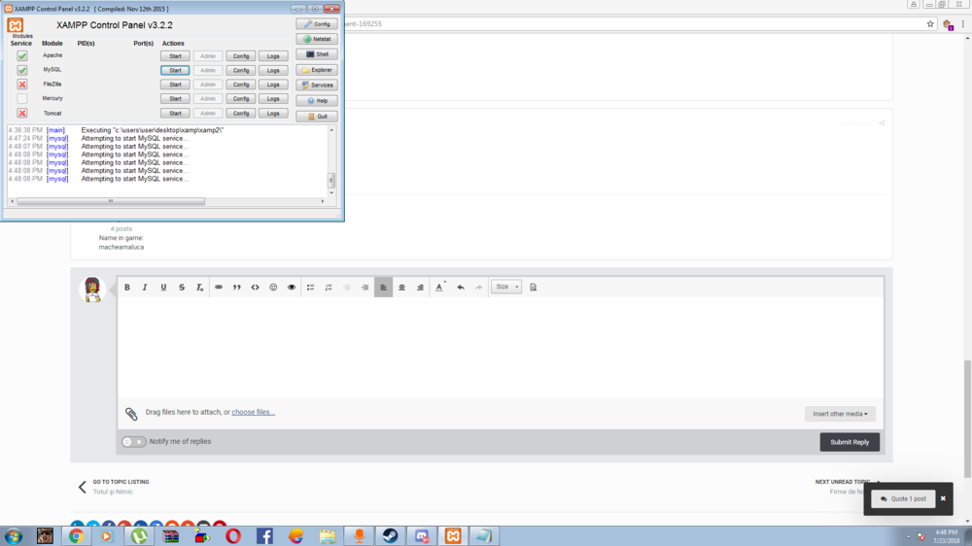Image resolution: width=972 pixels, height=546 pixels.
Task: Remove text formatting in the reply editor
Action: 199,287
